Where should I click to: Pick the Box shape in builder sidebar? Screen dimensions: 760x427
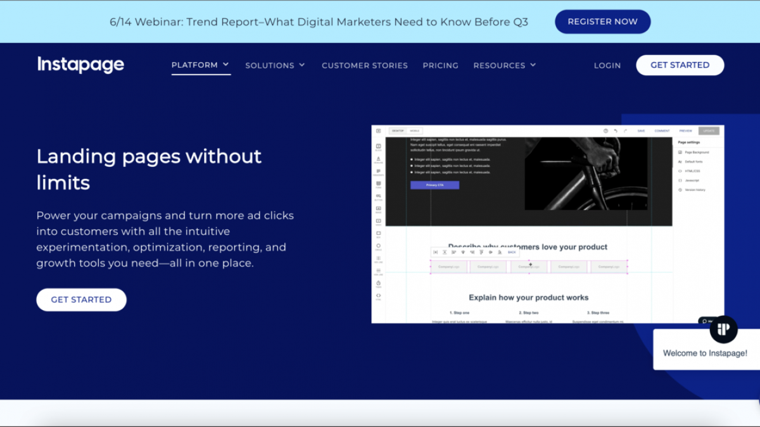(x=378, y=234)
